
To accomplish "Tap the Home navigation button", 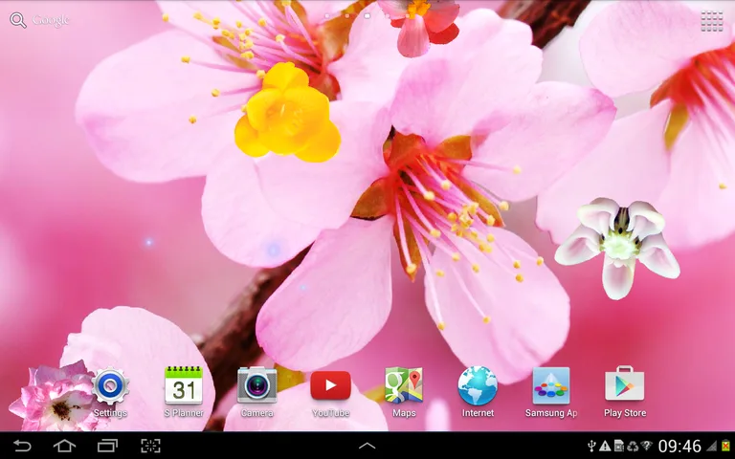I will click(x=64, y=446).
